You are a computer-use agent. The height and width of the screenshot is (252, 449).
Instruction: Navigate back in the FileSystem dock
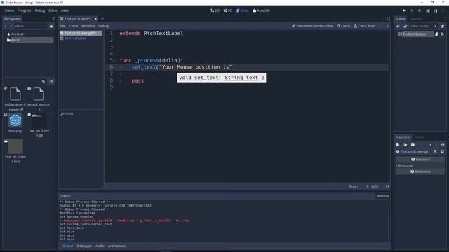(x=6, y=26)
